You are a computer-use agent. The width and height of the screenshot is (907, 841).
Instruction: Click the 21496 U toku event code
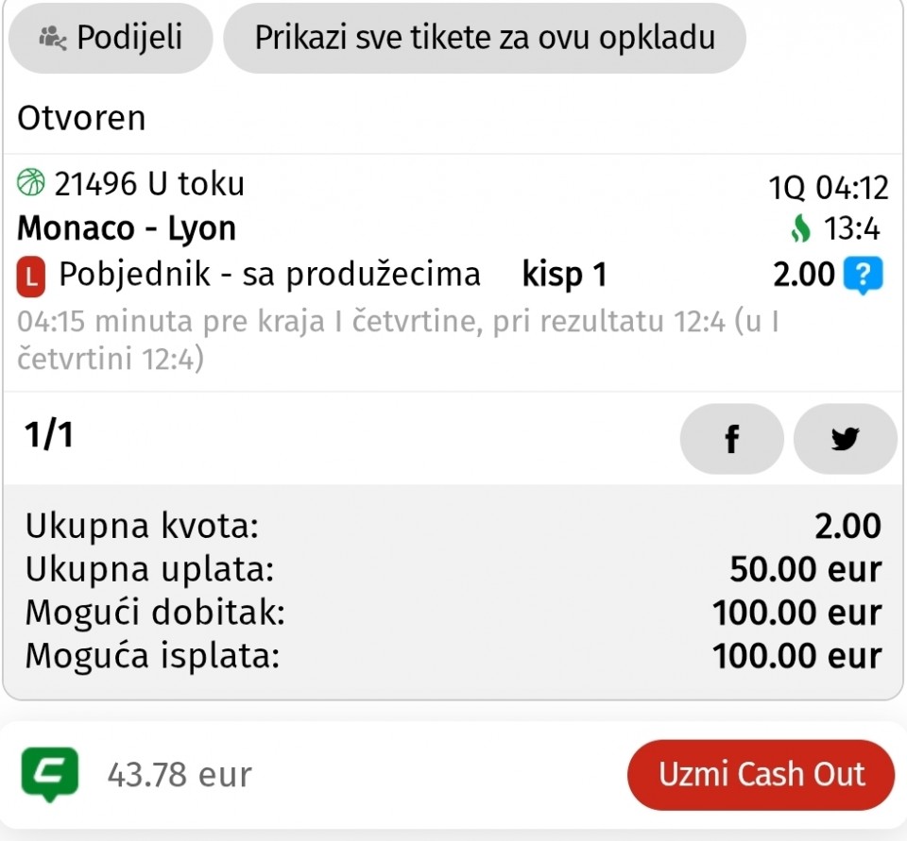149,183
